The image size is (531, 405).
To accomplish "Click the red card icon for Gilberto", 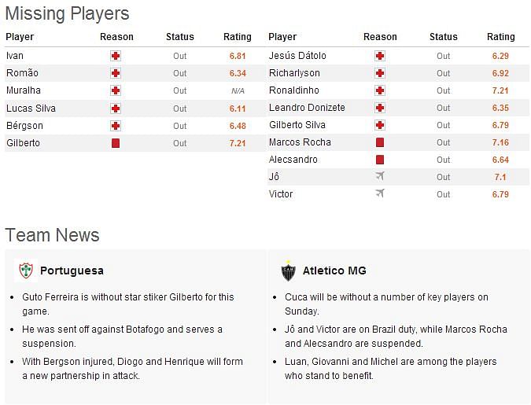I will tap(116, 143).
